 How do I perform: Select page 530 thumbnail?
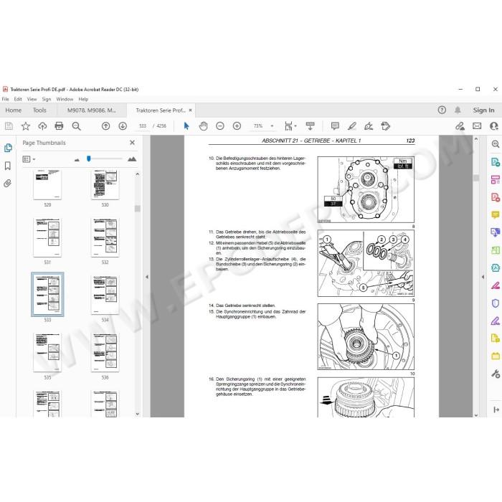click(x=105, y=184)
